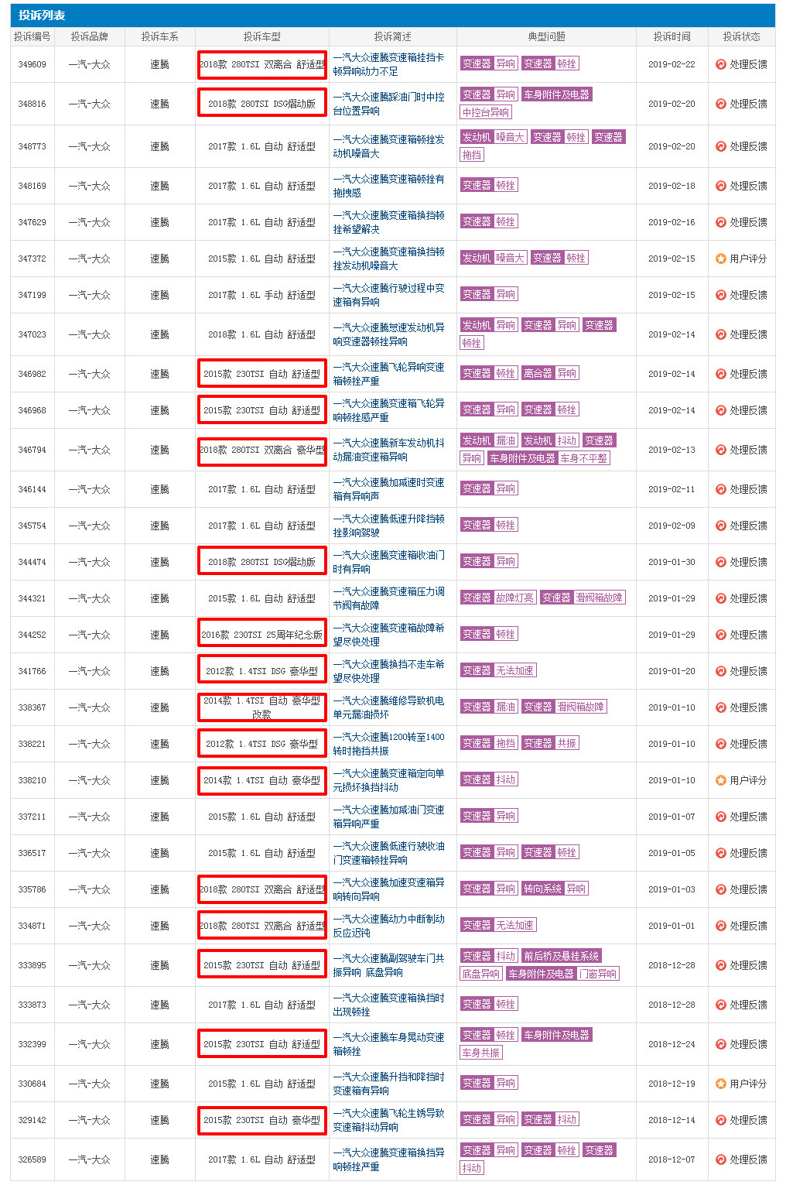Select the 投诉时间 column header
Image resolution: width=786 pixels, height=1185 pixels.
(x=671, y=36)
